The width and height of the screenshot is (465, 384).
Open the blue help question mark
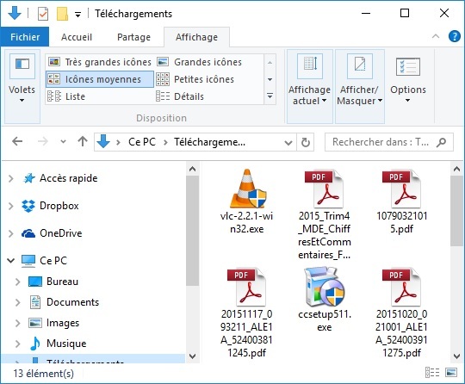[x=454, y=37]
